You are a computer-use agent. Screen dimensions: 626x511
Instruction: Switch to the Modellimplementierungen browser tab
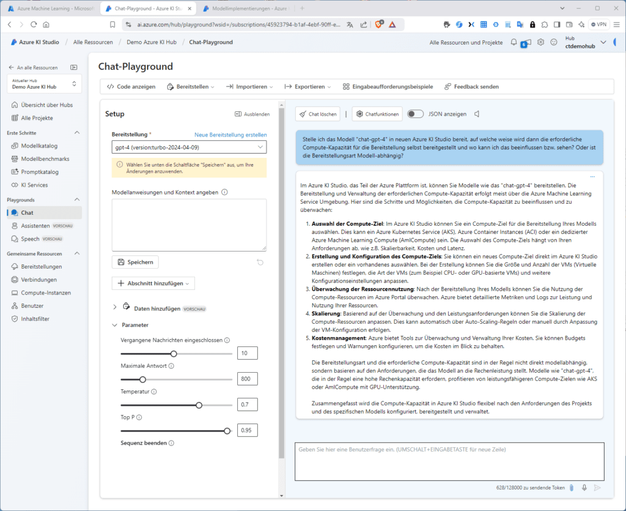[245, 9]
